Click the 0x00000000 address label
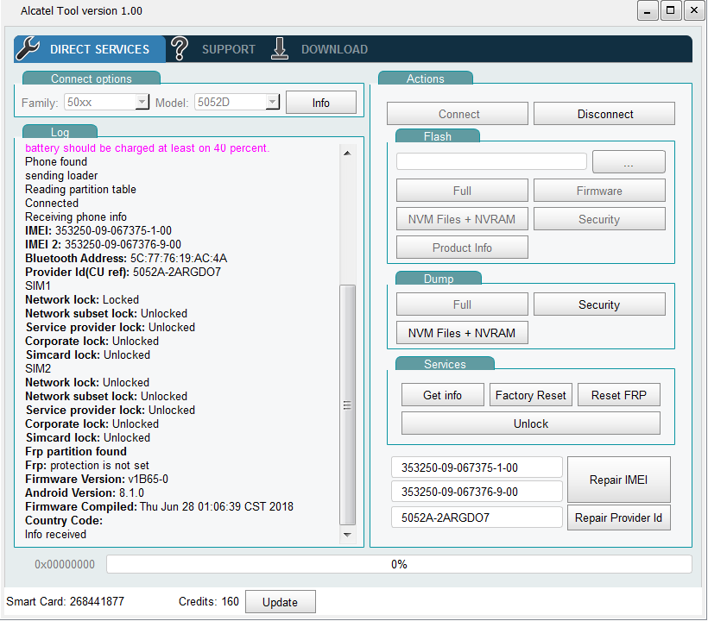Image resolution: width=708 pixels, height=621 pixels. click(x=65, y=564)
